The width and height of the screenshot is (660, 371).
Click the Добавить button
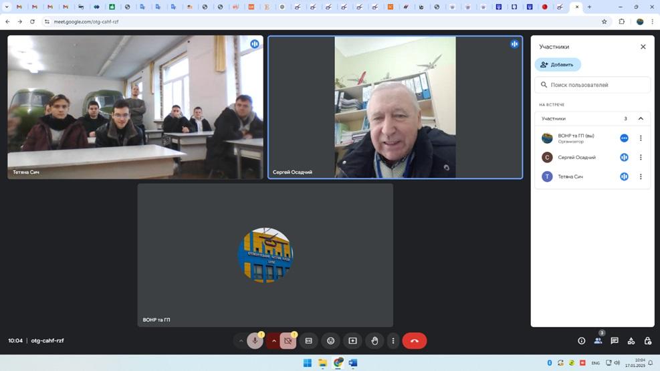point(558,65)
